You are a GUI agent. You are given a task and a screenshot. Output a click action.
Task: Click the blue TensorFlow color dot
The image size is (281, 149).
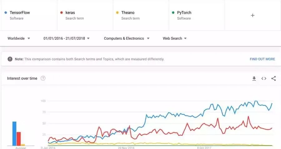point(6,13)
